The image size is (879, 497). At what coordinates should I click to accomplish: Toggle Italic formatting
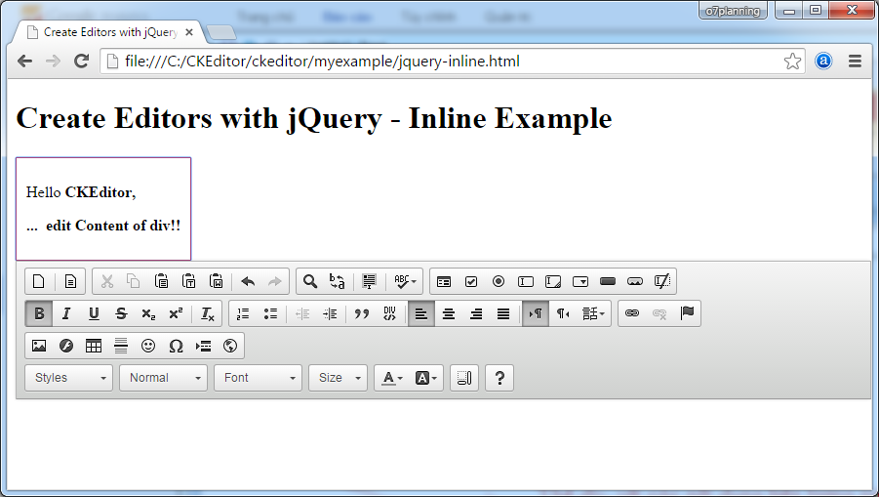(66, 313)
